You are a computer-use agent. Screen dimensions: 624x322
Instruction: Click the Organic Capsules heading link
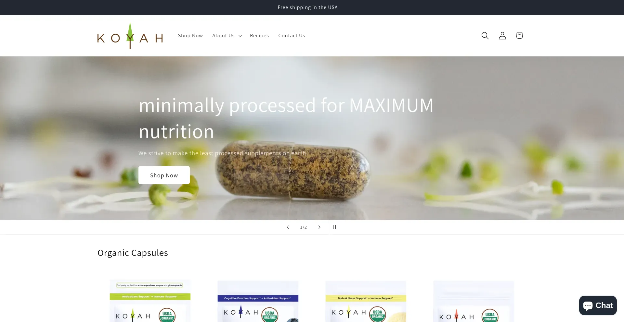(x=133, y=253)
